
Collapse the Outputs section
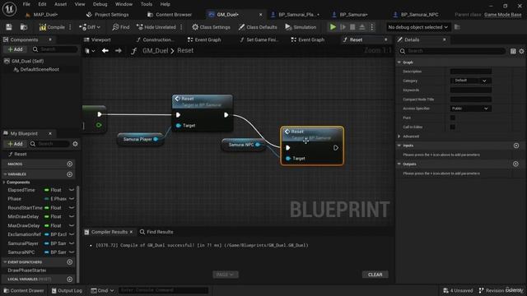click(399, 164)
